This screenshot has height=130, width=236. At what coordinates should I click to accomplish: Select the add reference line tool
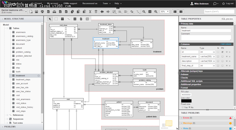69,19
